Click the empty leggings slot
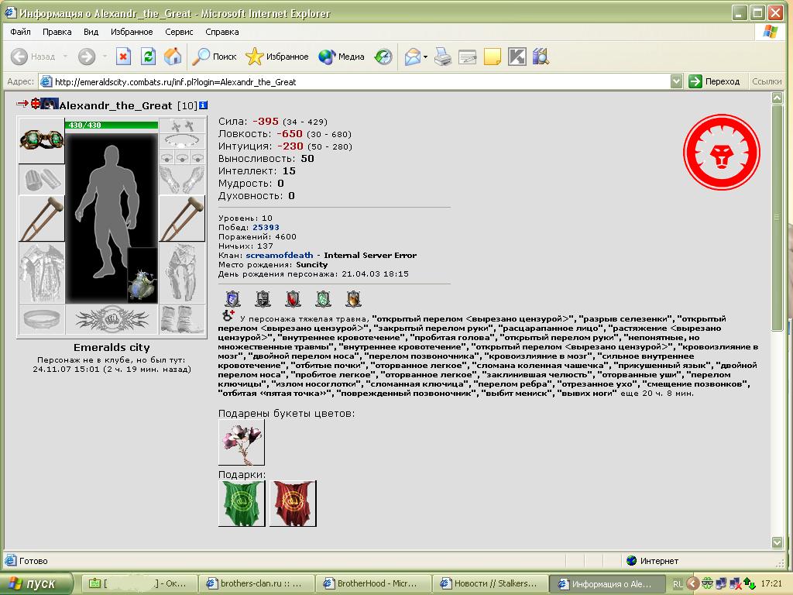793x595 pixels. click(x=182, y=273)
